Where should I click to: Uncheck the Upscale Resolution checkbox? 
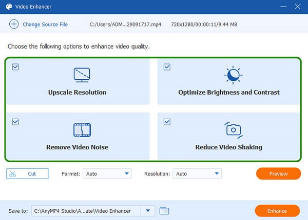pos(15,67)
